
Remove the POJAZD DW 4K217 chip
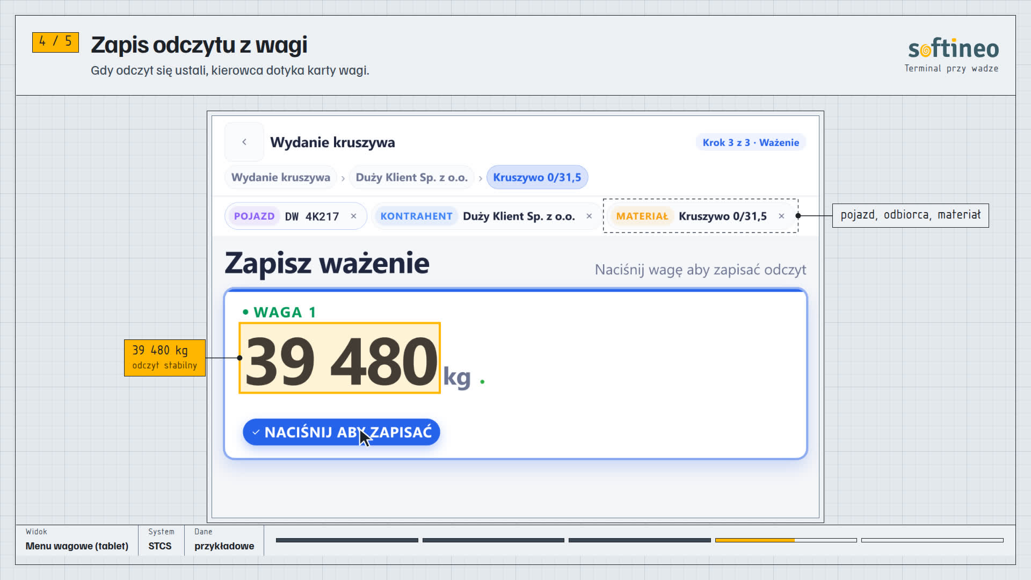click(x=353, y=216)
